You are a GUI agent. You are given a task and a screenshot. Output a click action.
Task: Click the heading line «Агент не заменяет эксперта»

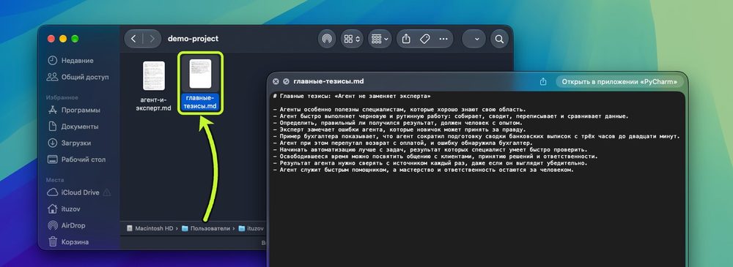[352, 96]
